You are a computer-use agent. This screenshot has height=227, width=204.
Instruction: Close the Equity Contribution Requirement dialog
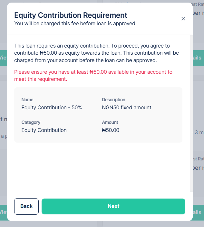(x=183, y=19)
